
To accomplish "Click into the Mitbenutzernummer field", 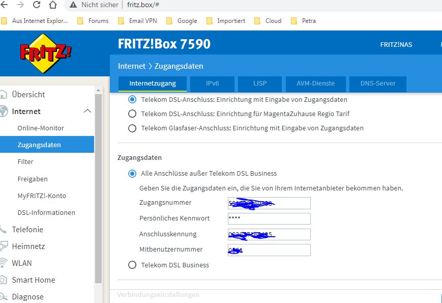I will [x=269, y=250].
